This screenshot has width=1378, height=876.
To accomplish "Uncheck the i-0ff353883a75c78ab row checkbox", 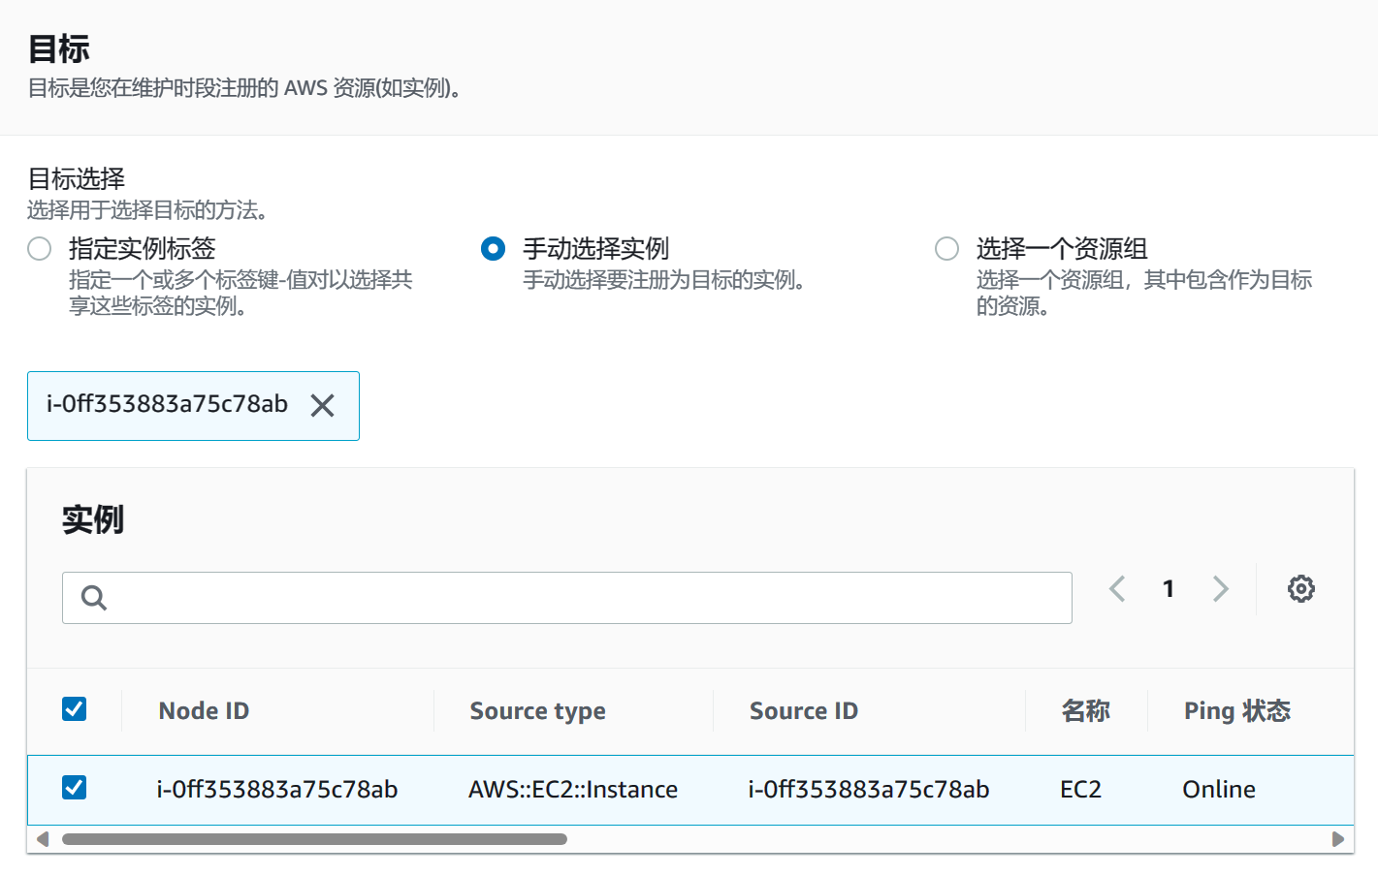I will pyautogui.click(x=75, y=787).
